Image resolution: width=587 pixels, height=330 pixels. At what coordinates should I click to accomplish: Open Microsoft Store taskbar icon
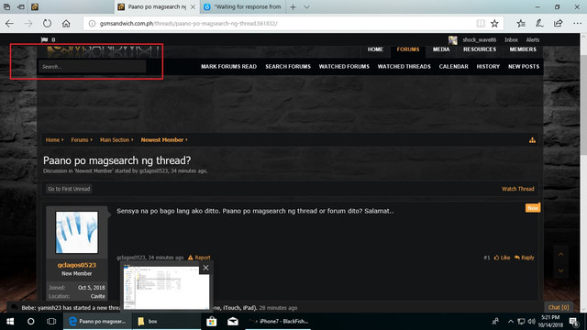click(x=212, y=322)
